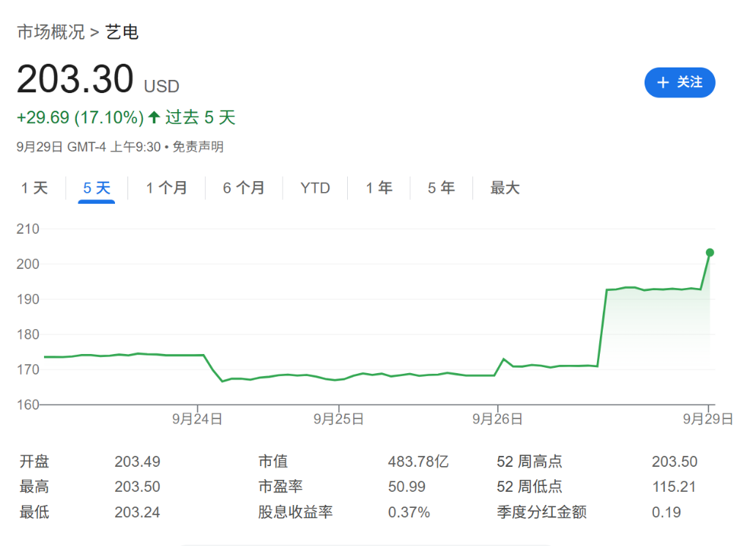
Task: Select the 最大 range tab
Action: [x=505, y=188]
